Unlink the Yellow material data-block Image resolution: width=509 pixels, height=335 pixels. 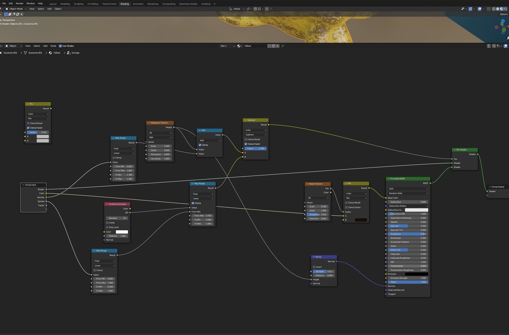pos(277,46)
